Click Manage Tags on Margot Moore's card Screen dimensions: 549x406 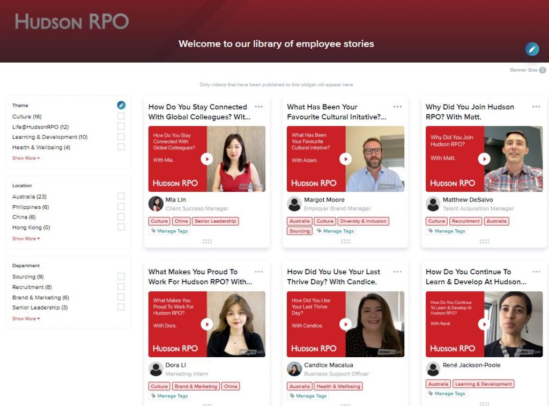click(335, 231)
